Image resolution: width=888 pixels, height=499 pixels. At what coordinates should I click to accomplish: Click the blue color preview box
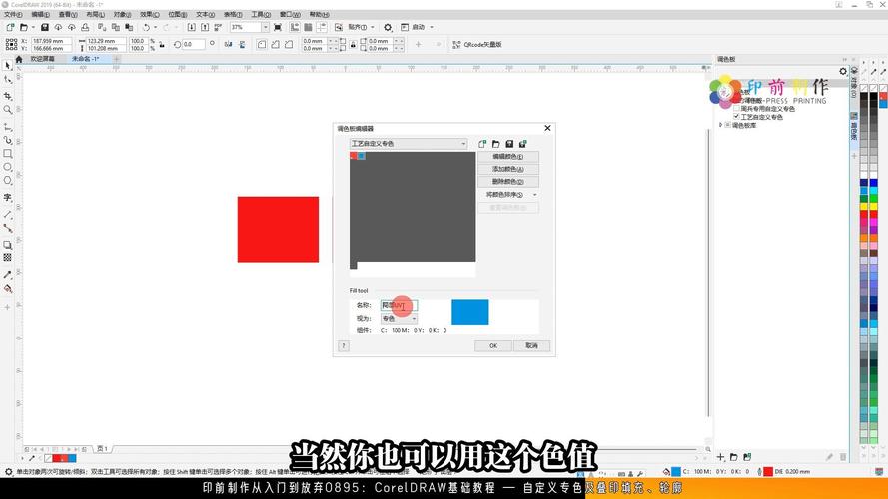[x=470, y=312]
